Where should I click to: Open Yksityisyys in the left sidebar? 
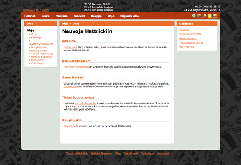(x=37, y=63)
